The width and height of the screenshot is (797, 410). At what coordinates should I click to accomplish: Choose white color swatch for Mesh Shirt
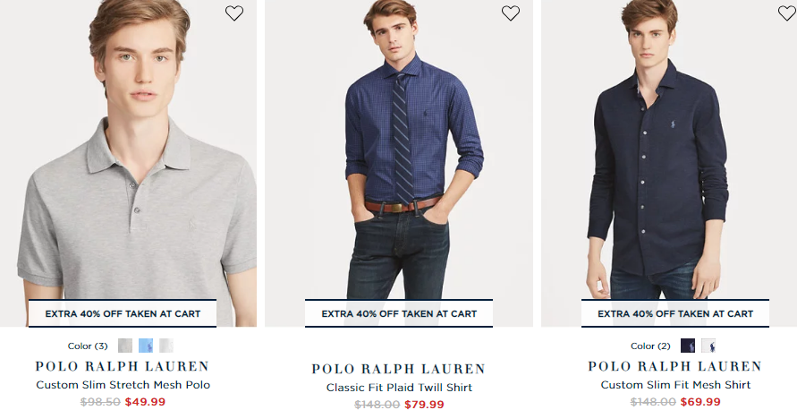[708, 346]
